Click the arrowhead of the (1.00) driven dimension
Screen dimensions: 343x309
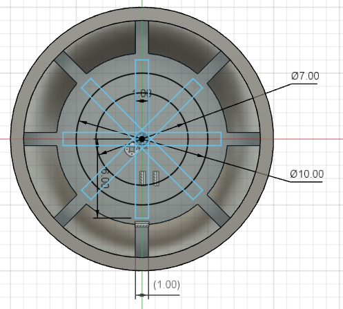pos(142,295)
